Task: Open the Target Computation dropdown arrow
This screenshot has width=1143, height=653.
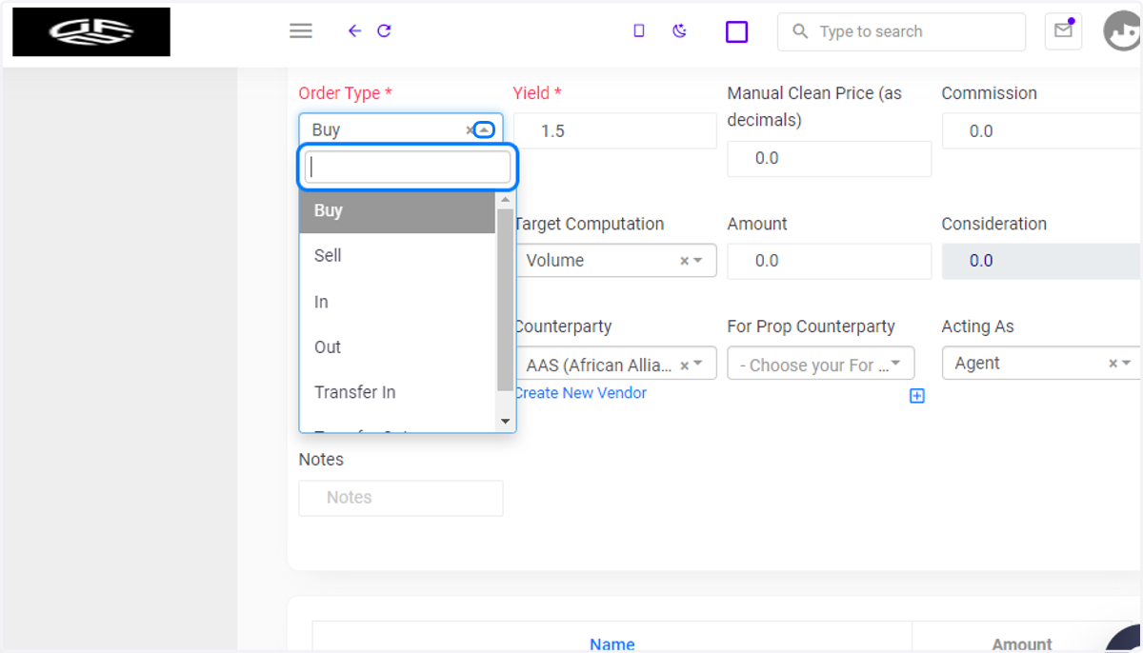Action: pos(698,261)
